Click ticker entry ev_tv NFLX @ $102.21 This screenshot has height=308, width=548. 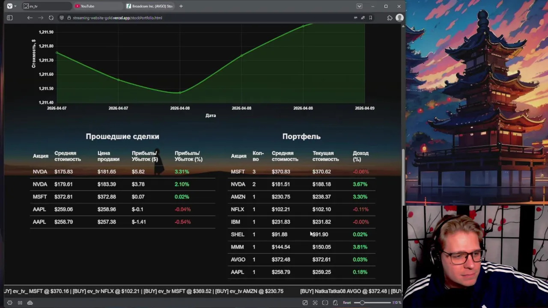[106, 291]
